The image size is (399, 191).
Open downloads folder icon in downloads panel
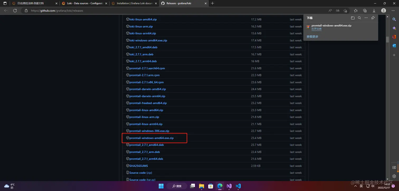point(353,18)
